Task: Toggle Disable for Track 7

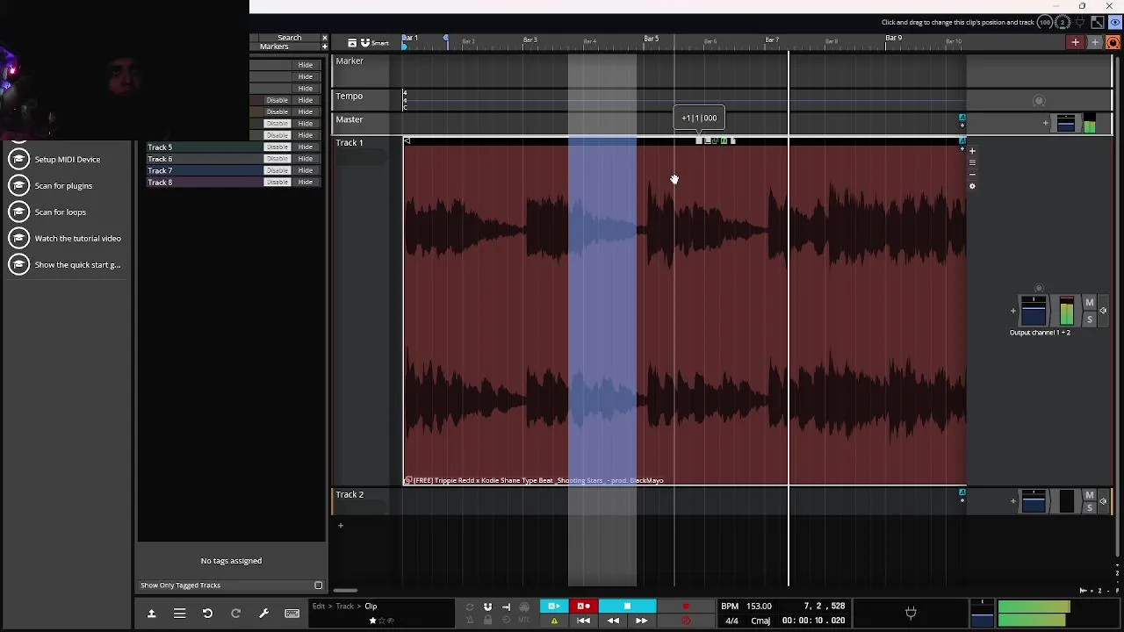Action: [x=277, y=170]
